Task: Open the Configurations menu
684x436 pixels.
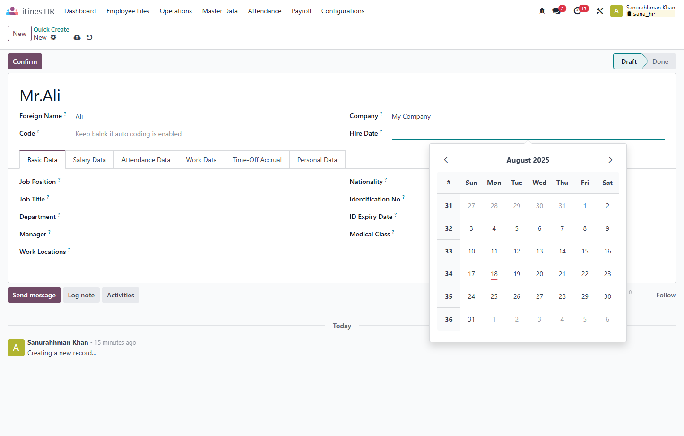Action: 343,11
